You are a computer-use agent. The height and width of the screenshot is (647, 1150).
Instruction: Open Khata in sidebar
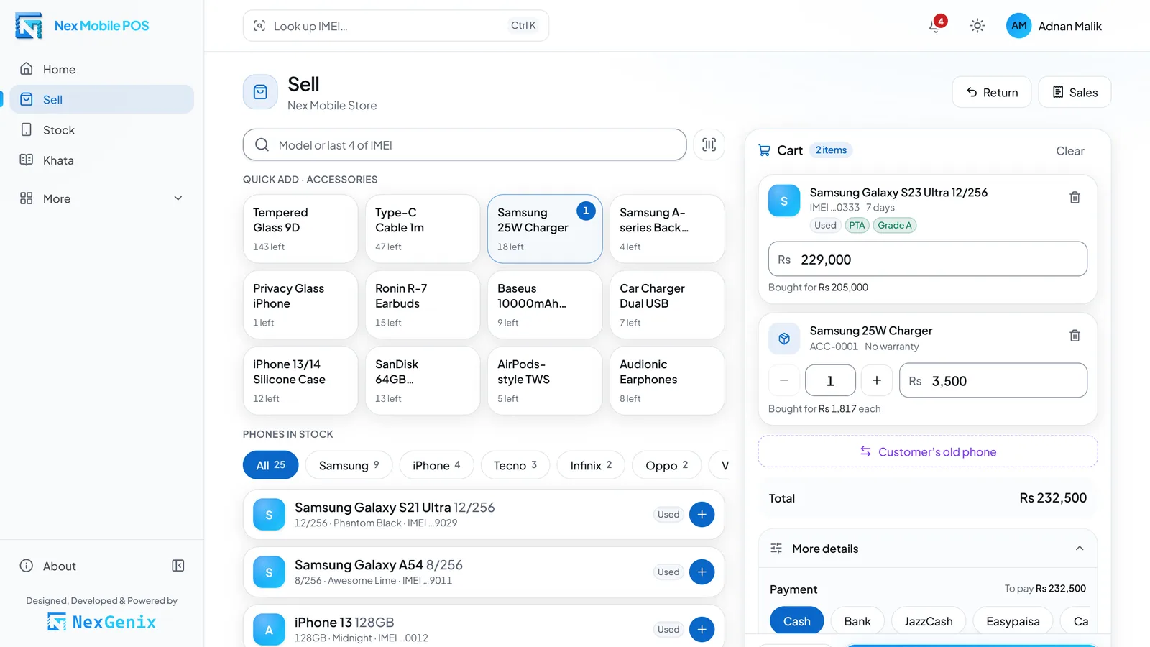(101, 160)
